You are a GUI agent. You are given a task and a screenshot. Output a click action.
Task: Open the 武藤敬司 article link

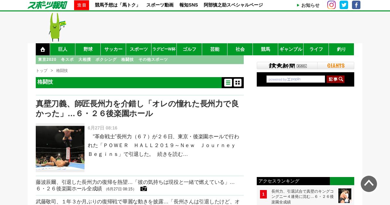[138, 202]
